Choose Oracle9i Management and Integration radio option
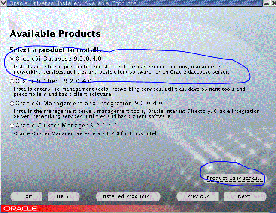This screenshot has height=213, width=276. tap(12, 104)
